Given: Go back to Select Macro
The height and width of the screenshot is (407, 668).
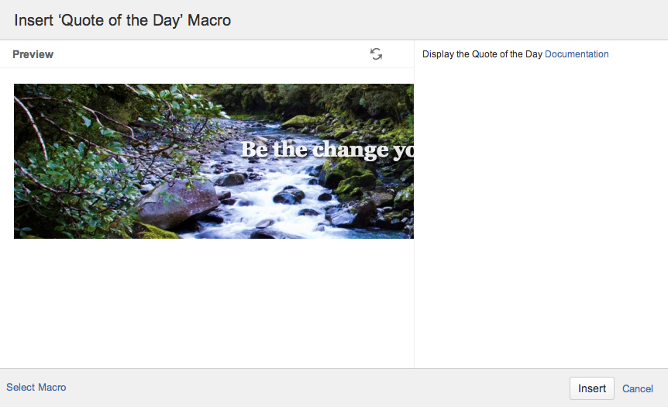Looking at the screenshot, I should point(36,388).
